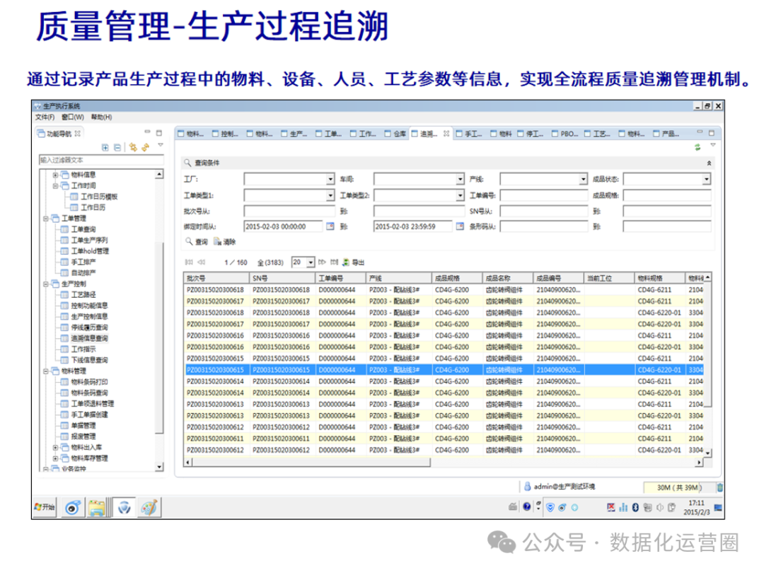Click the taskbar clock showing 17:11

click(x=696, y=504)
